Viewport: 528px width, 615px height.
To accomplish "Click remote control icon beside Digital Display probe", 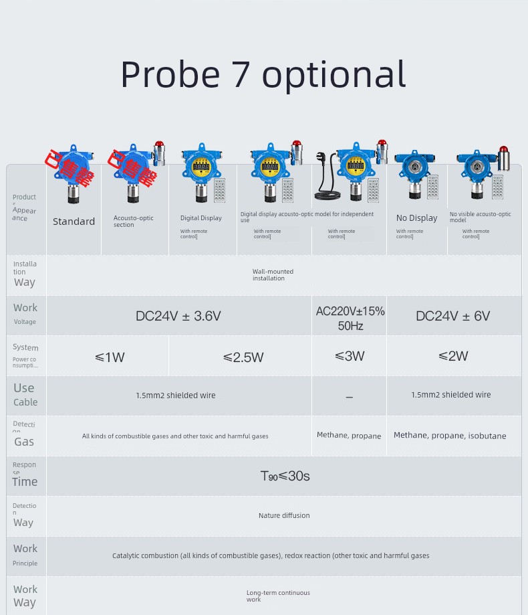I will [220, 190].
